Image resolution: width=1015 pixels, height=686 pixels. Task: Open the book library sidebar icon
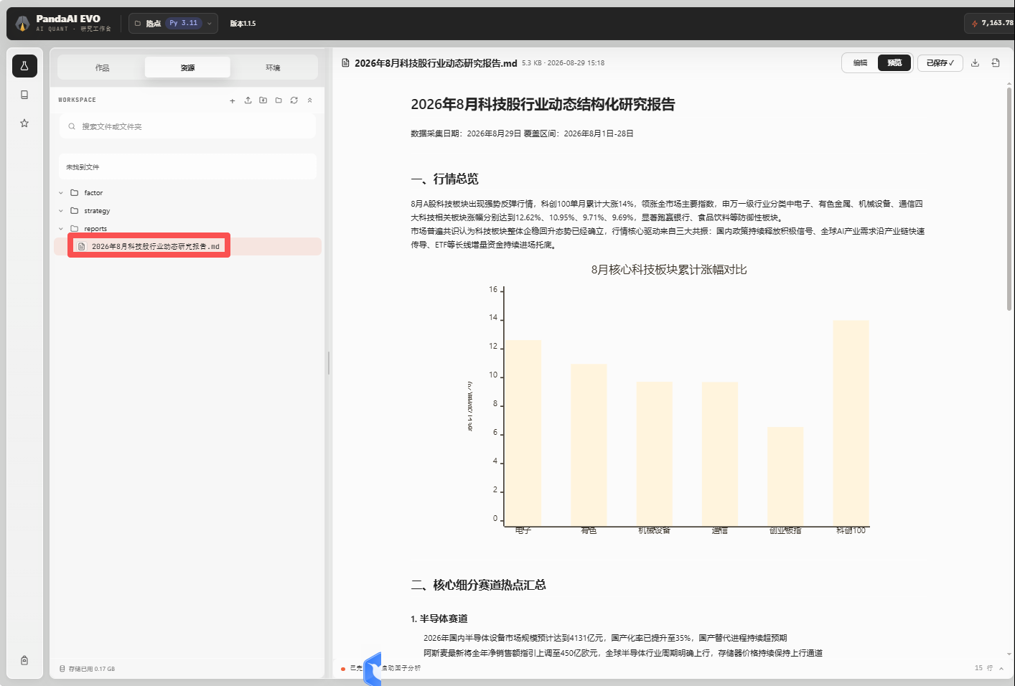[24, 95]
